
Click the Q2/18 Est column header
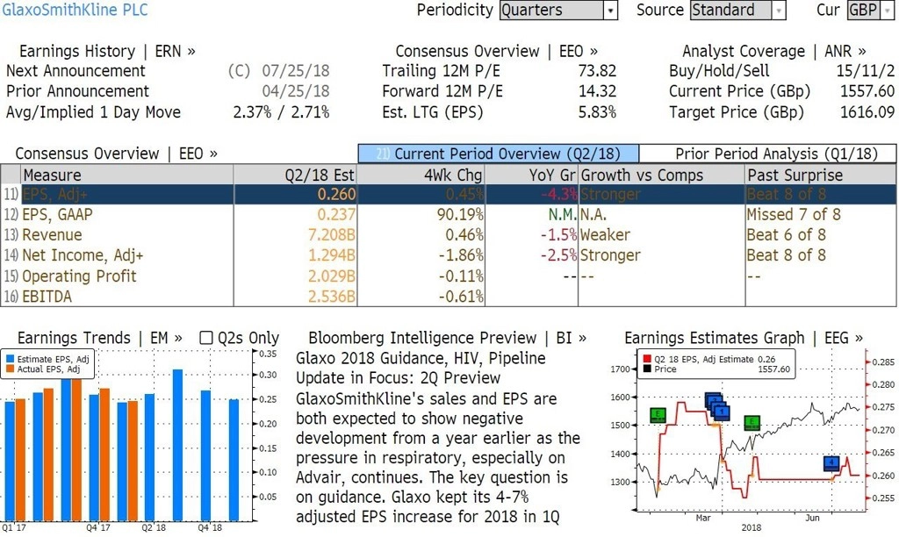point(295,175)
